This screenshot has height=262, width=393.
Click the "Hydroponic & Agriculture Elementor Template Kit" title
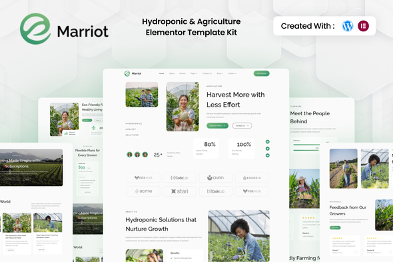tap(191, 27)
